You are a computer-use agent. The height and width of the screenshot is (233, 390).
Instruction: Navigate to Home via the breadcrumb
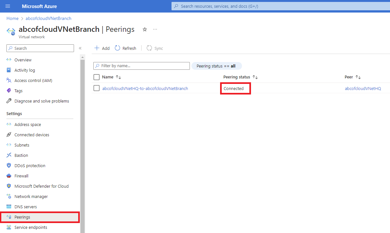(x=12, y=18)
